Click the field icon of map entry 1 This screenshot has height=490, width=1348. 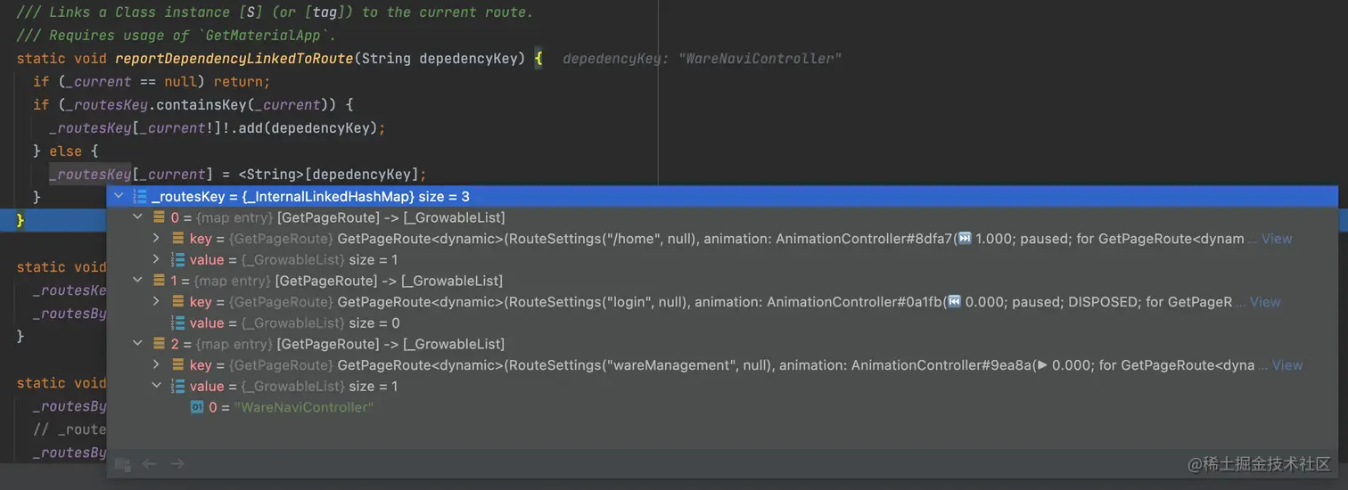tap(159, 281)
